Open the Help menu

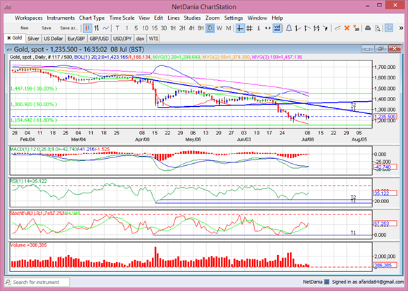pos(277,18)
